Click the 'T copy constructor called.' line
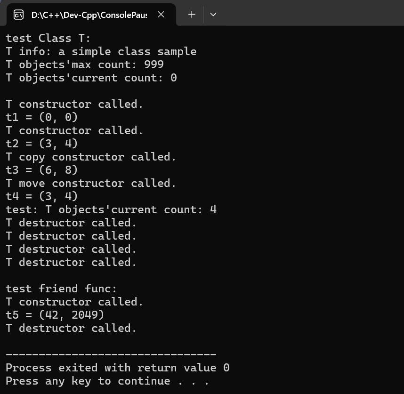Image resolution: width=404 pixels, height=394 pixels. pos(91,157)
